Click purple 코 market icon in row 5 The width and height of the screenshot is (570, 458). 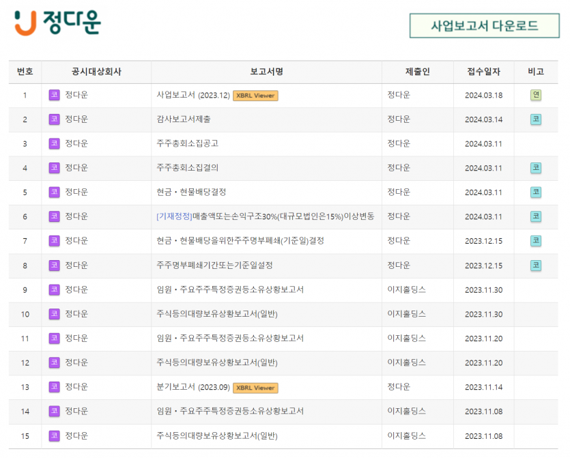[x=54, y=192]
